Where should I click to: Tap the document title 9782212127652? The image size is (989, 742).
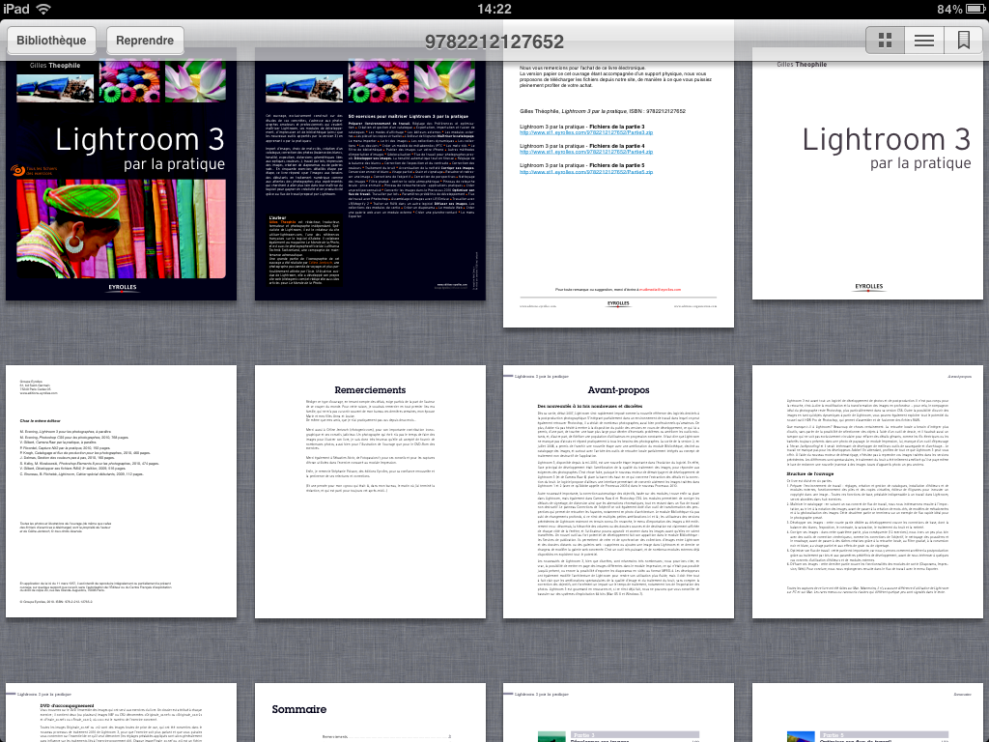click(494, 42)
